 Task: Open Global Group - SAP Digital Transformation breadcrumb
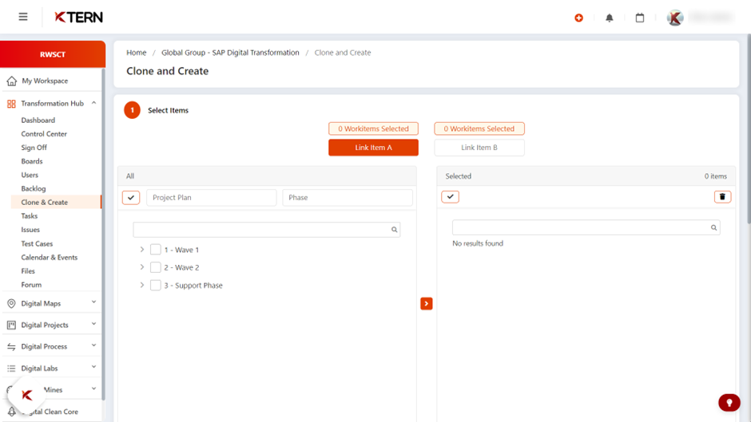click(x=230, y=53)
